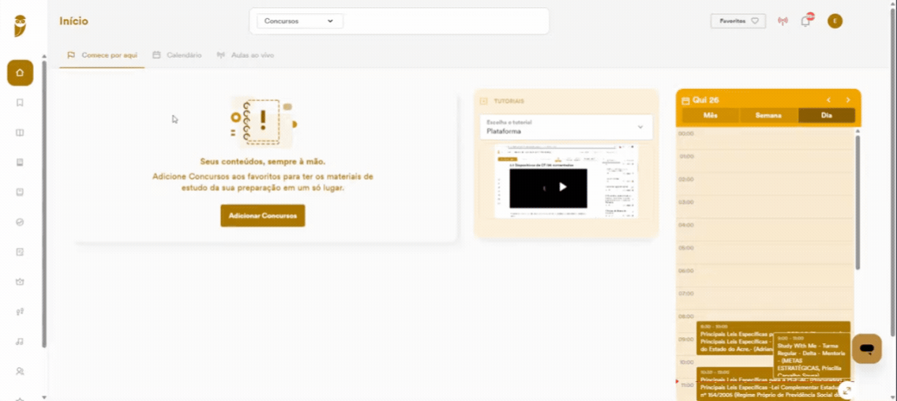Click the Seus conteúdos, sempre à mão text
This screenshot has height=401, width=897.
[263, 162]
